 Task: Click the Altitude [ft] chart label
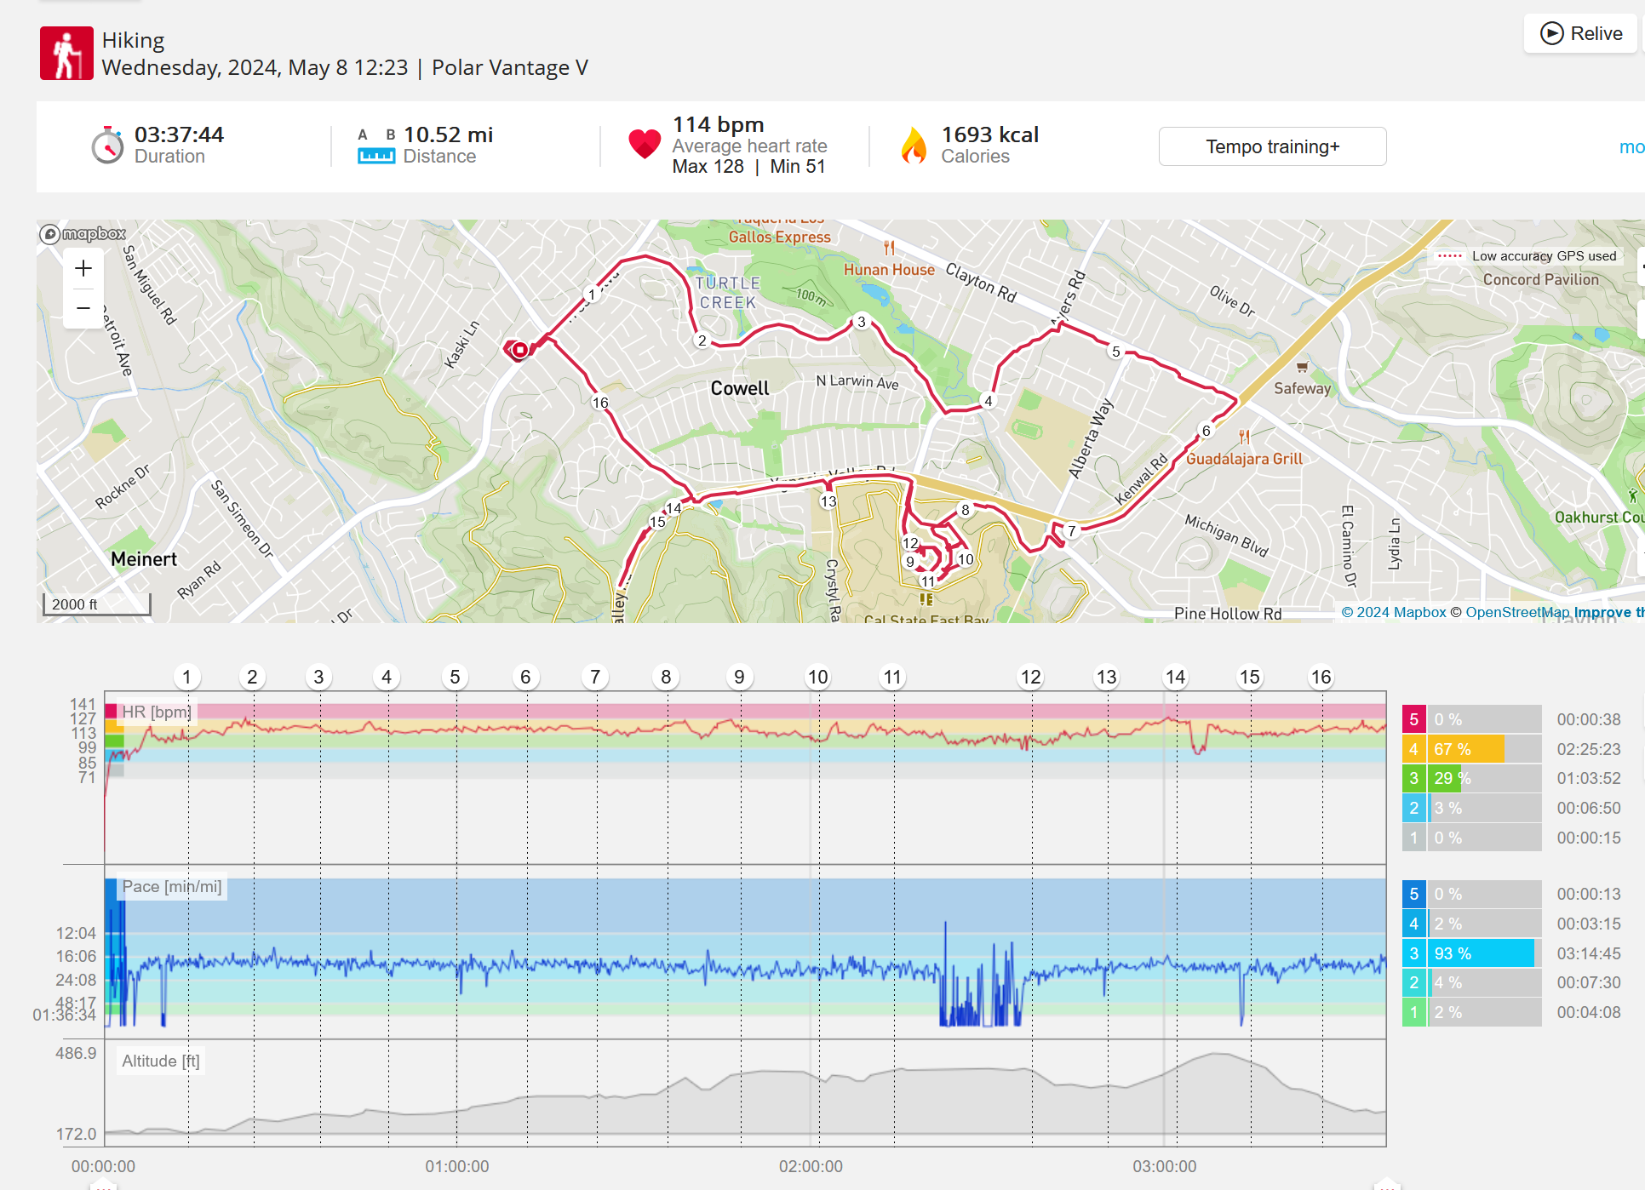[160, 1061]
